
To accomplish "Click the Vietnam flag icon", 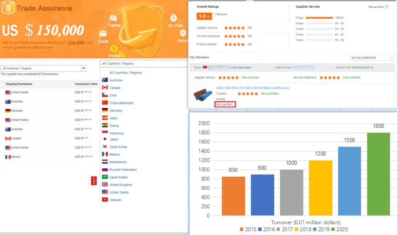I will point(105,199).
